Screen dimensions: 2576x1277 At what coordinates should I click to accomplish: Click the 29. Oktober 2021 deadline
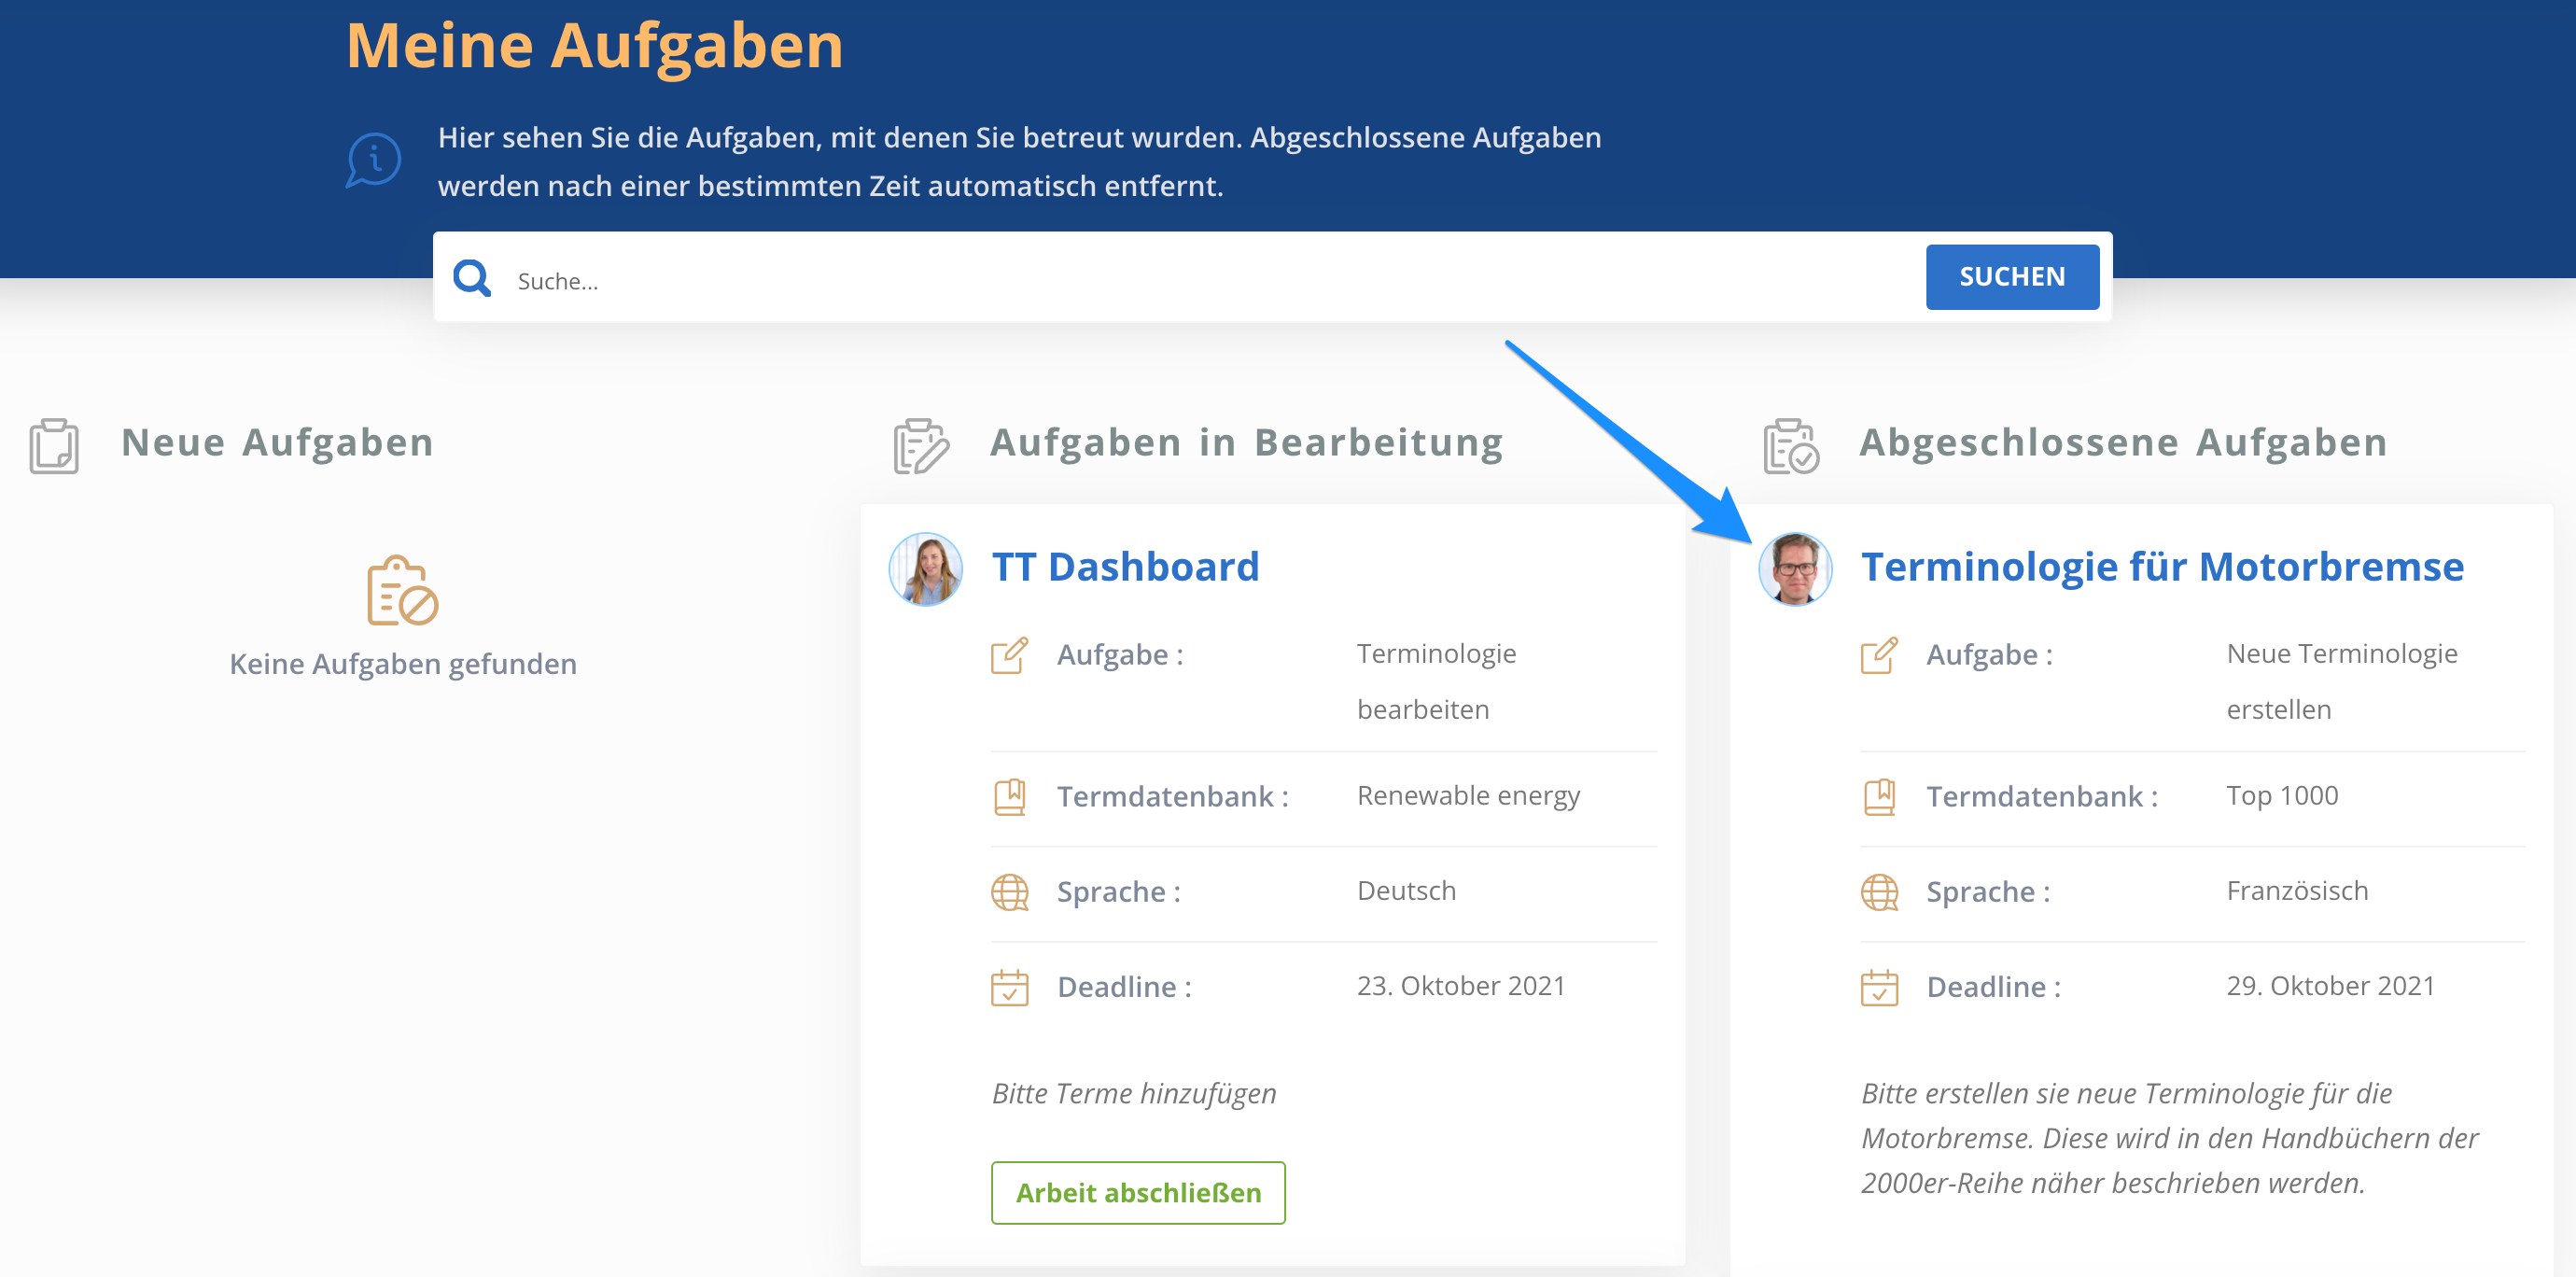[2331, 986]
